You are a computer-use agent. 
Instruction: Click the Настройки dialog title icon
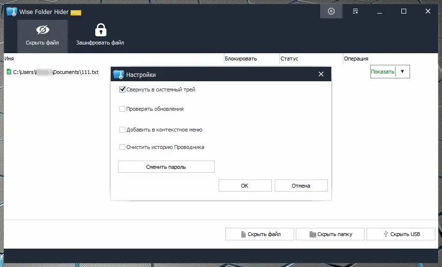[x=118, y=74]
